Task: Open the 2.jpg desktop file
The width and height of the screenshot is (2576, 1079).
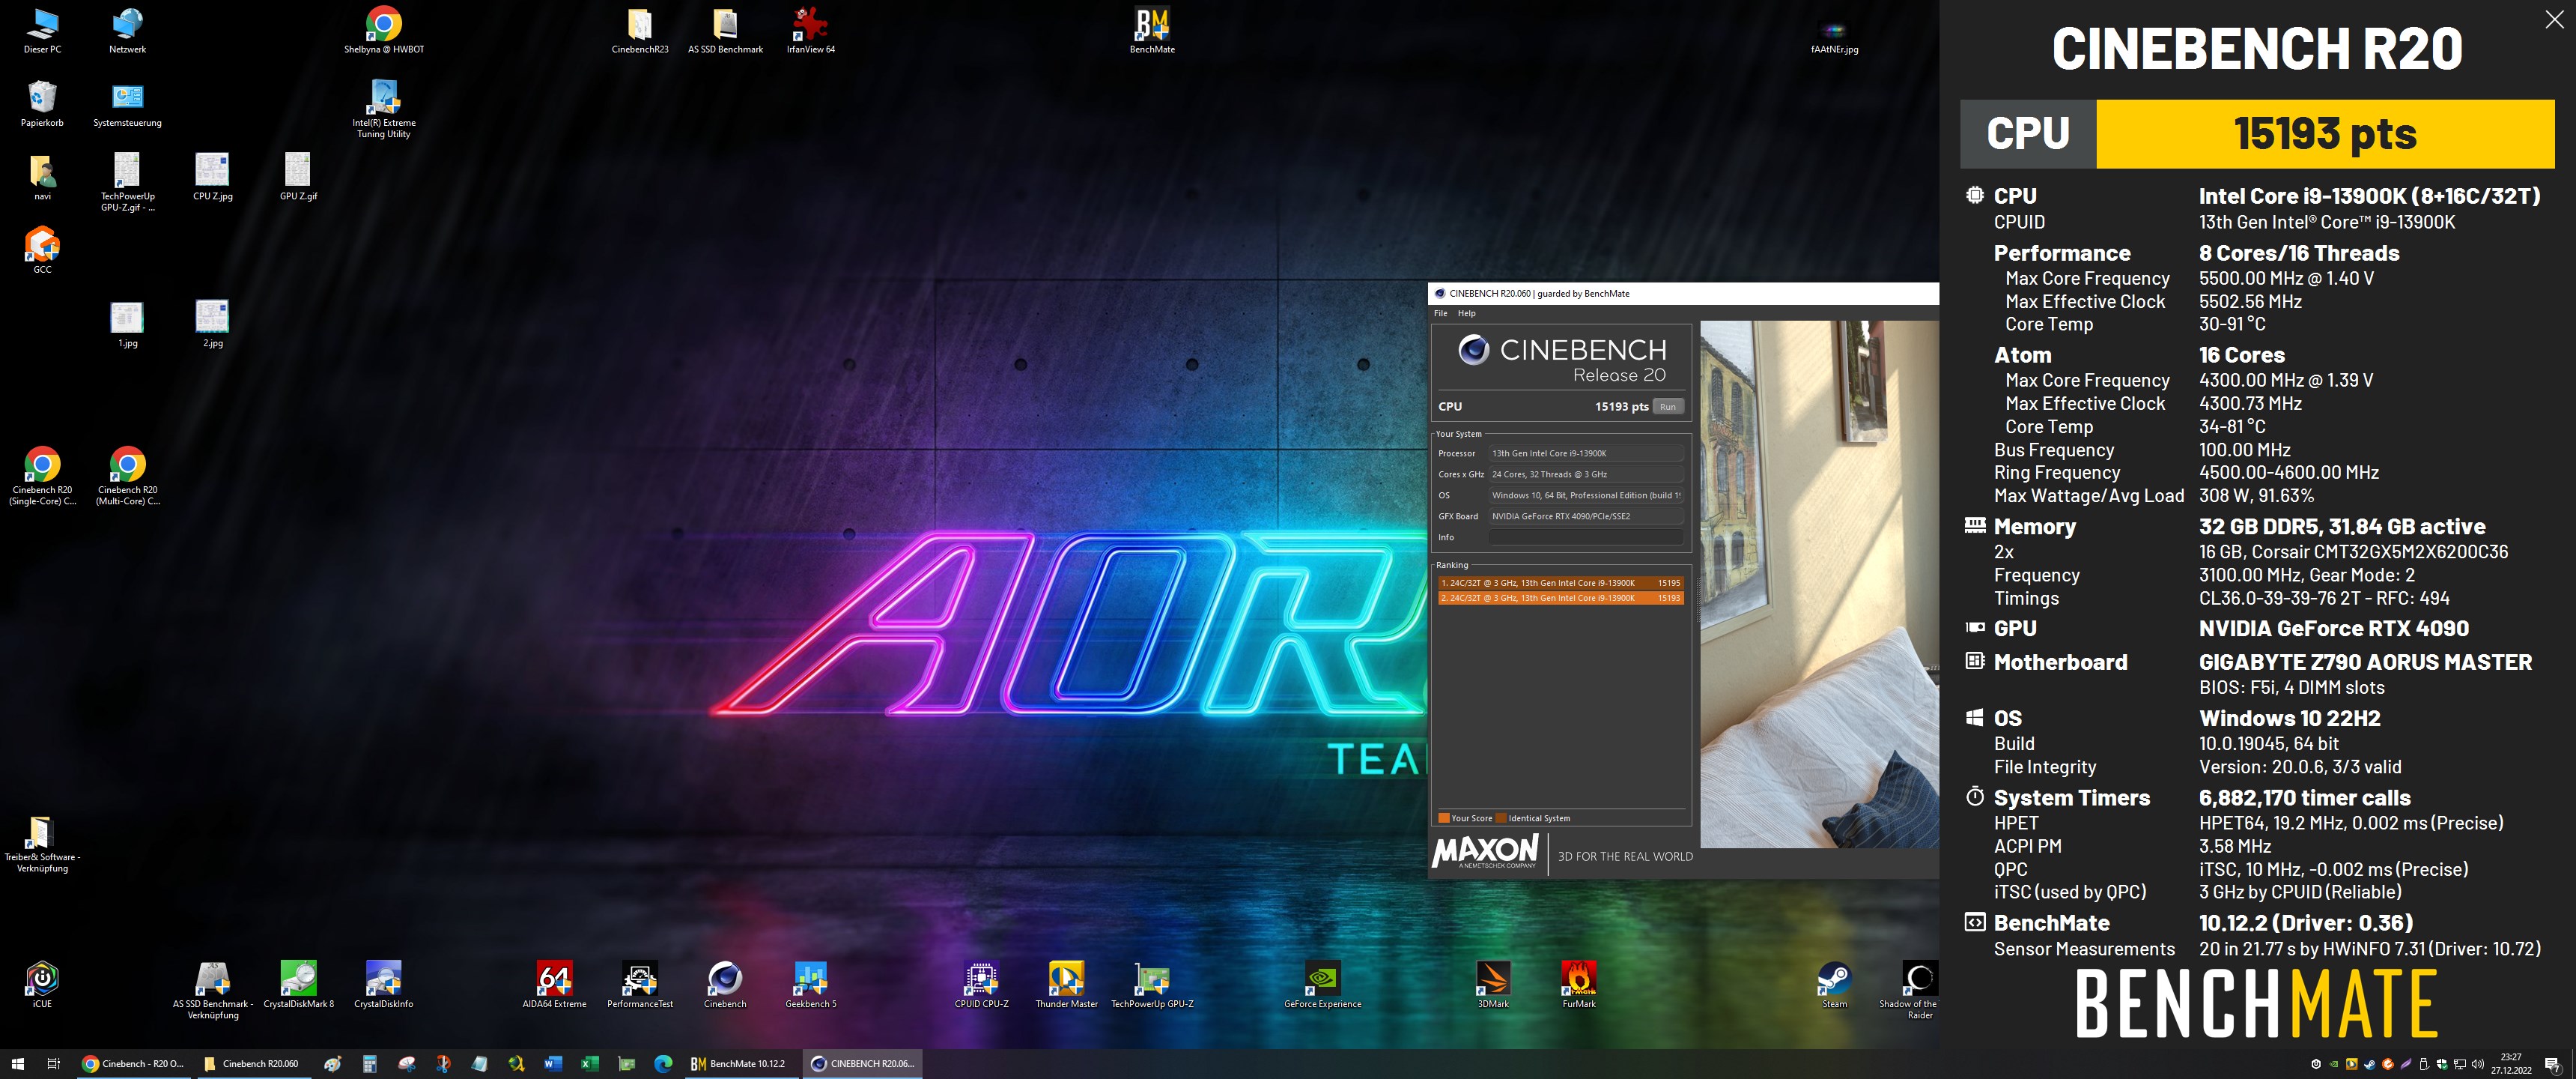Action: point(212,324)
